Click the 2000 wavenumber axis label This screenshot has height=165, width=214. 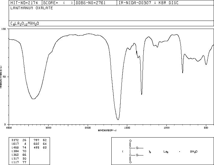[88, 128]
